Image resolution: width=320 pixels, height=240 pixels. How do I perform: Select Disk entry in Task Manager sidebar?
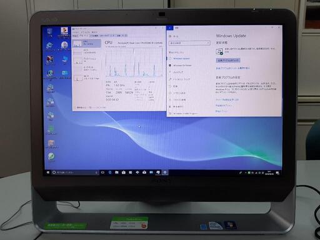[87, 60]
